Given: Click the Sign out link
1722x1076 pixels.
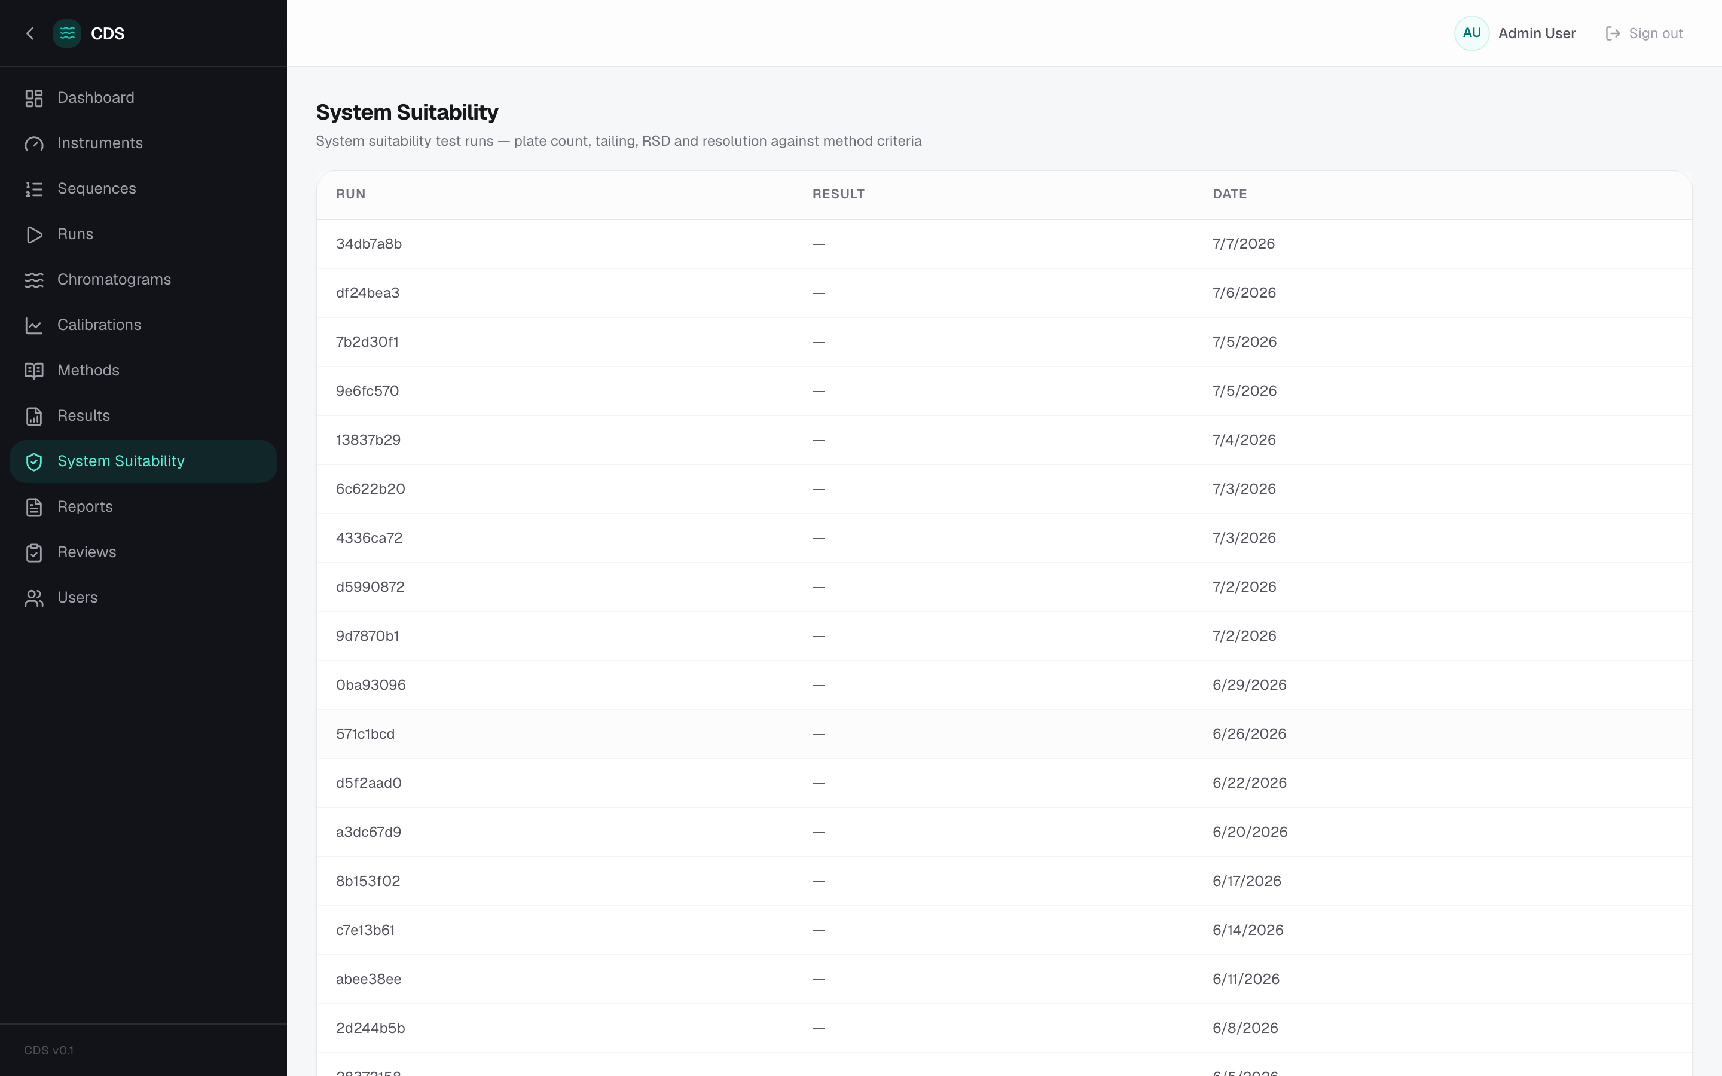Looking at the screenshot, I should pyautogui.click(x=1644, y=33).
